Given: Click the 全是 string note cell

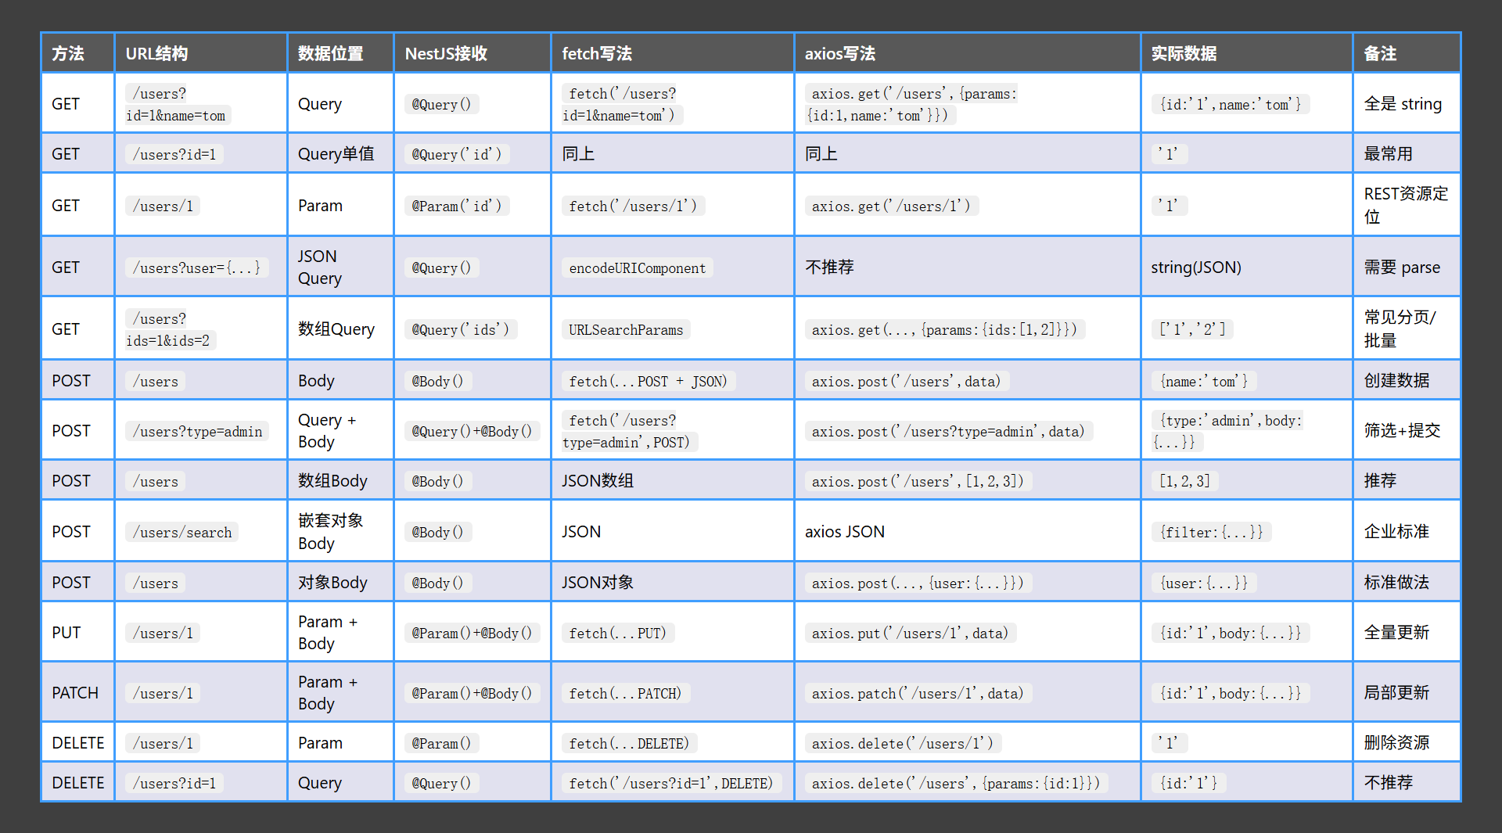Looking at the screenshot, I should (x=1407, y=104).
